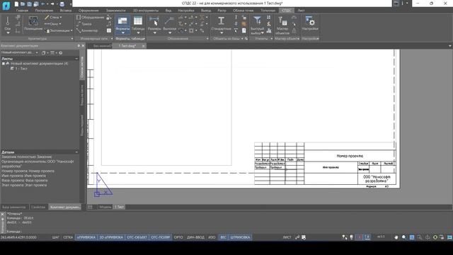Click the Окно window tool
453x255 pixels.
point(52,23)
